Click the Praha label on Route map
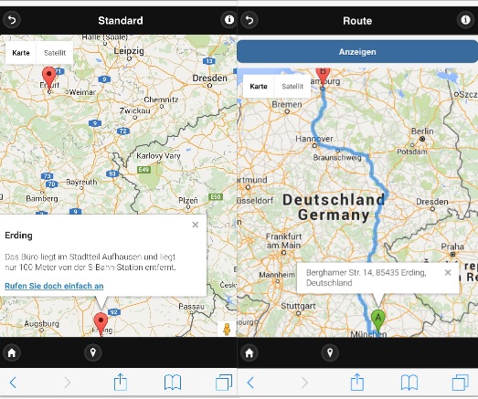This screenshot has height=399, width=478. pyautogui.click(x=452, y=247)
